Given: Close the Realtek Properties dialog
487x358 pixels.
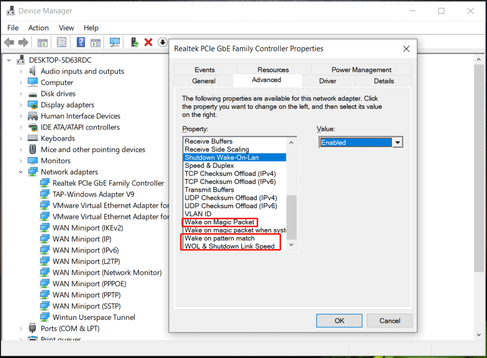Looking at the screenshot, I should pyautogui.click(x=406, y=49).
